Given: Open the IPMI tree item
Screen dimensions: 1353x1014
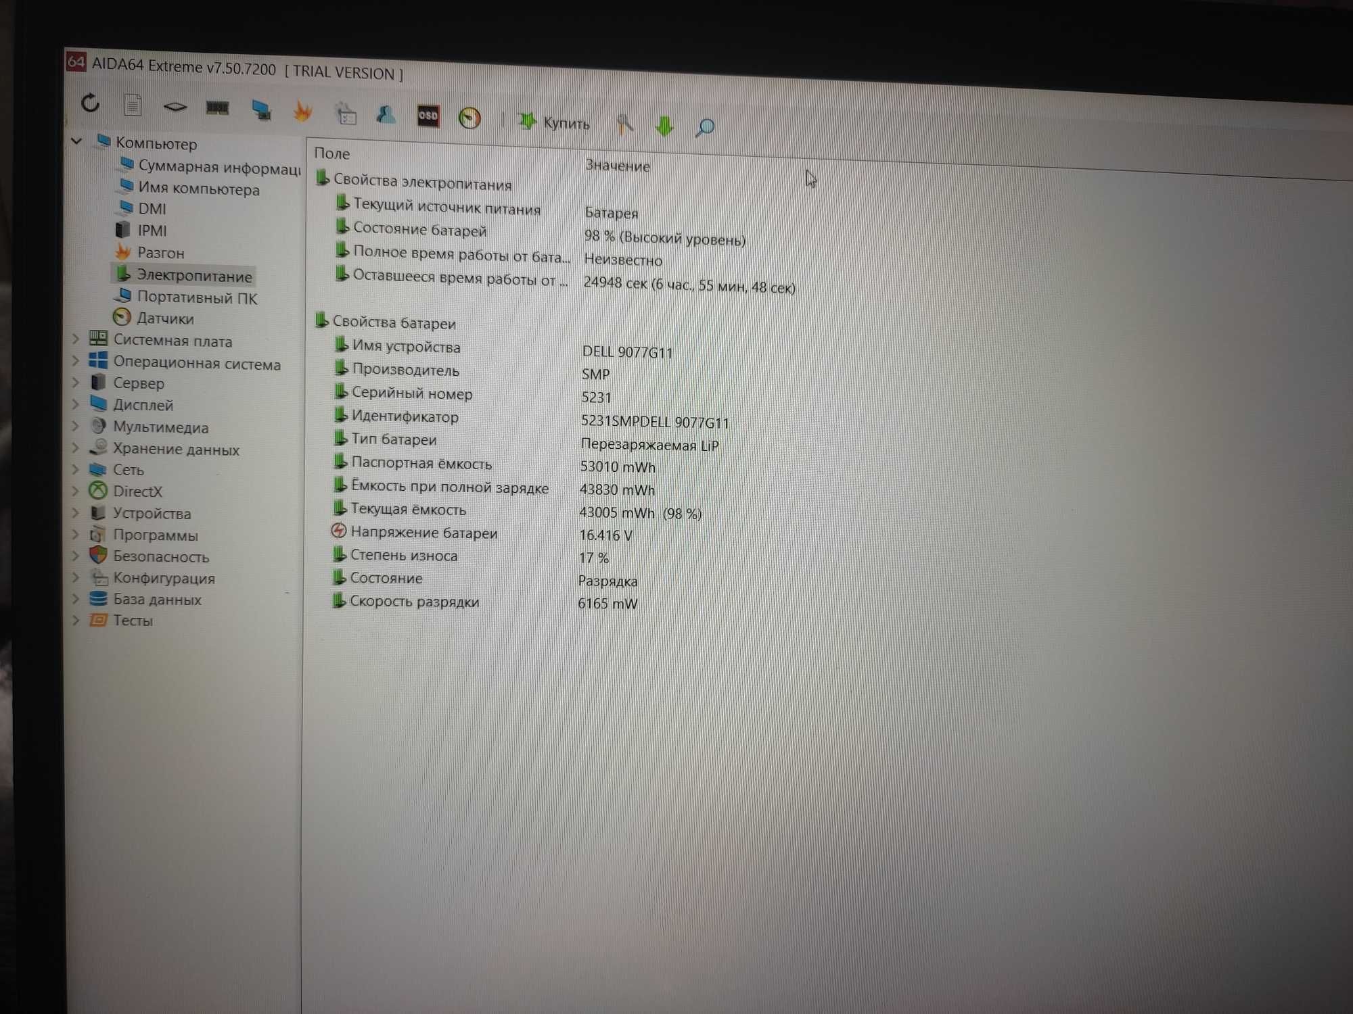Looking at the screenshot, I should (x=141, y=231).
